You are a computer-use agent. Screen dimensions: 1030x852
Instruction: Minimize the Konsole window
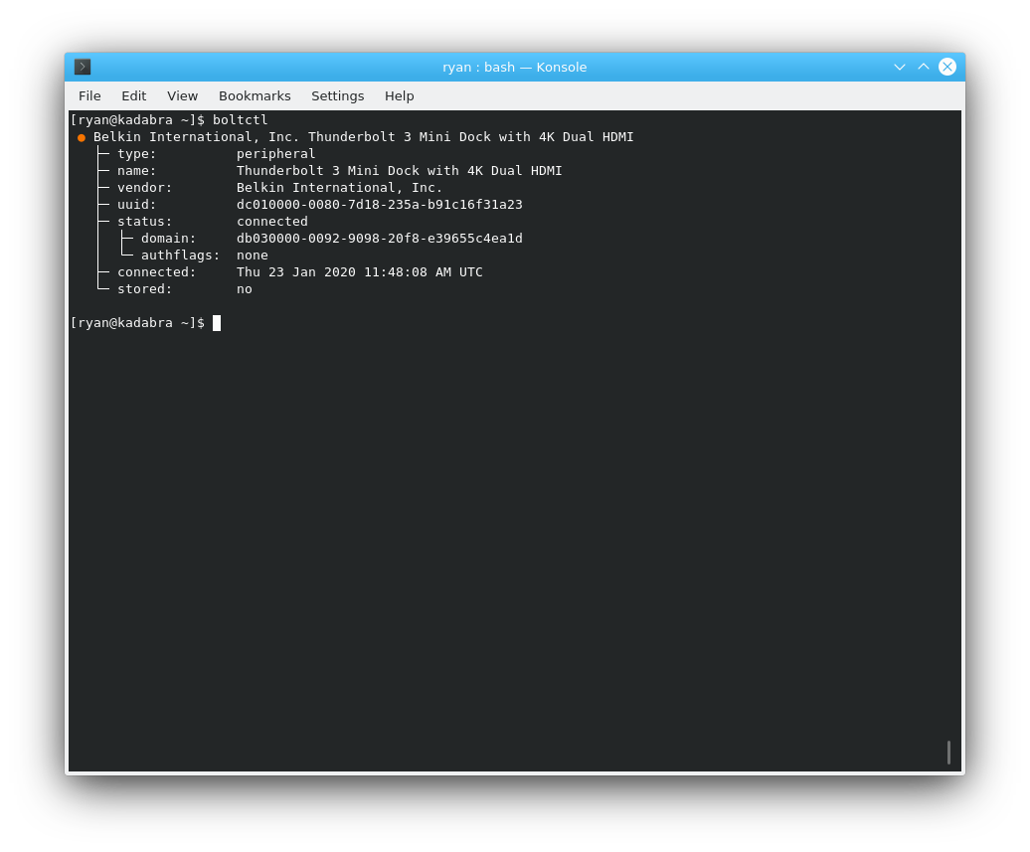coord(900,67)
